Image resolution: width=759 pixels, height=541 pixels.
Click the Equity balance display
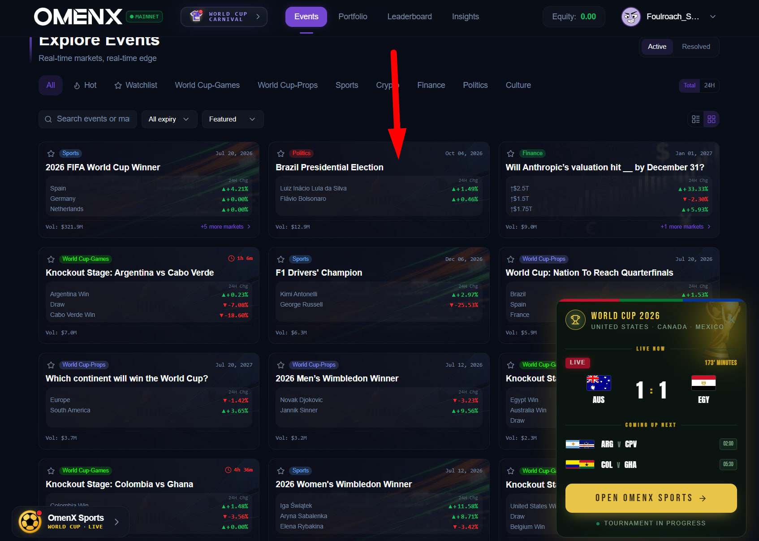coord(574,17)
